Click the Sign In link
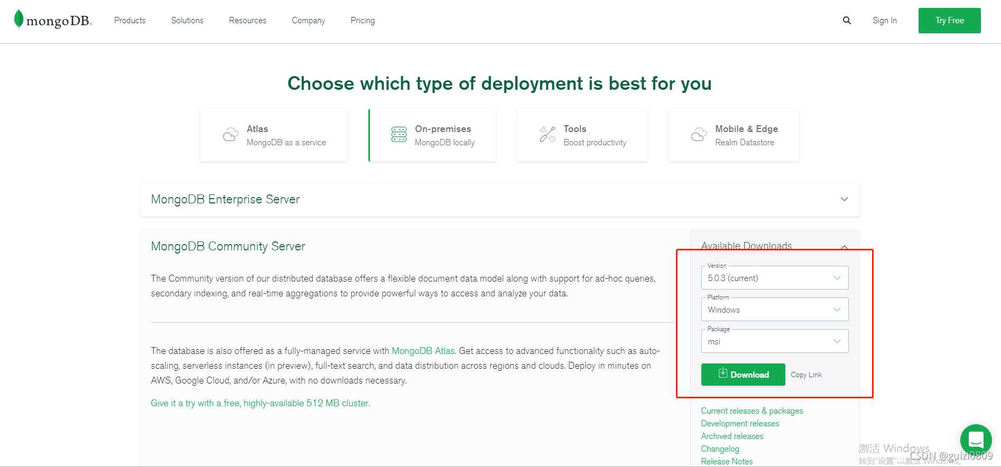 click(x=885, y=21)
